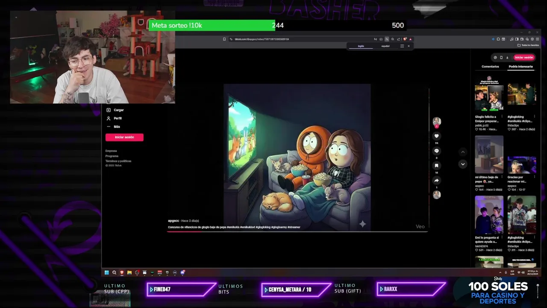Screen dimensions: 547x308
Task: Open Brave browser from taskbar
Action: [x=122, y=272]
